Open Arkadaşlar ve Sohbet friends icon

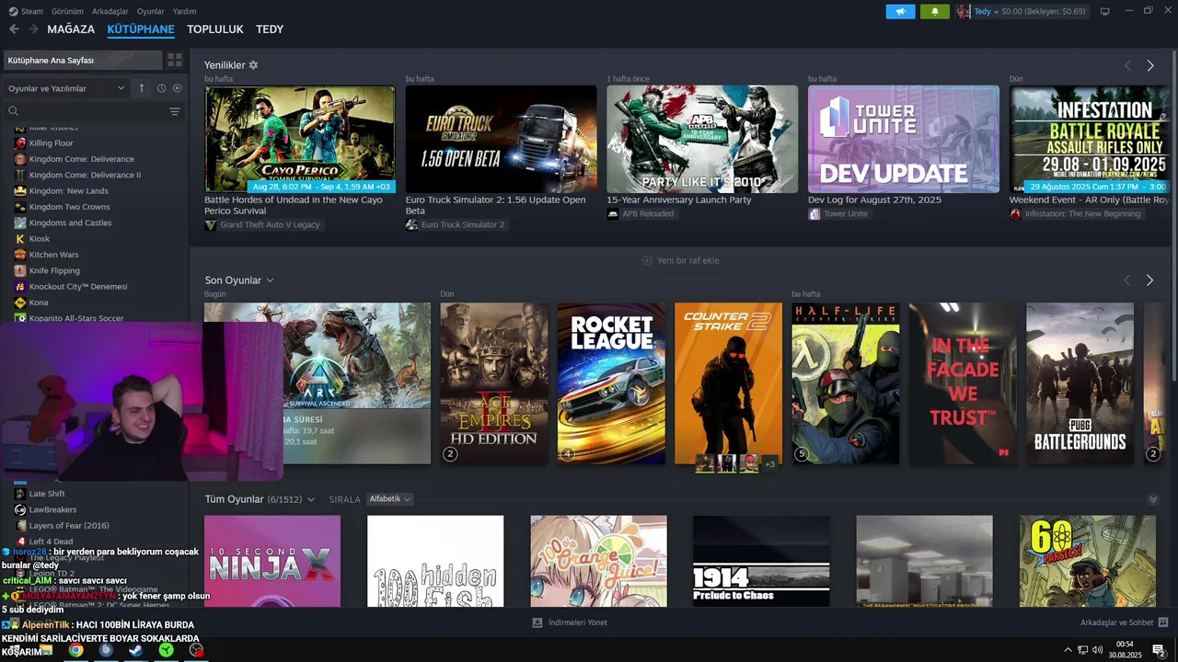click(x=1163, y=622)
